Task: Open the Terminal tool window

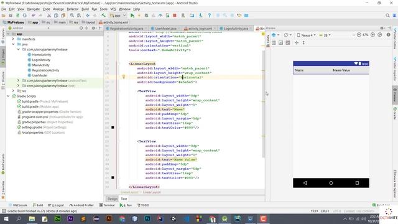Action: coord(107,205)
